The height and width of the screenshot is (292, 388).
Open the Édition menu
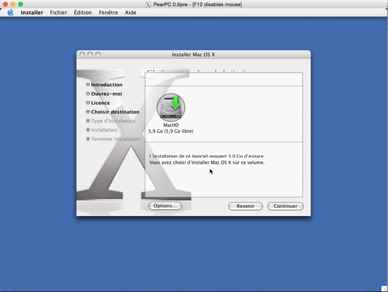pyautogui.click(x=83, y=13)
